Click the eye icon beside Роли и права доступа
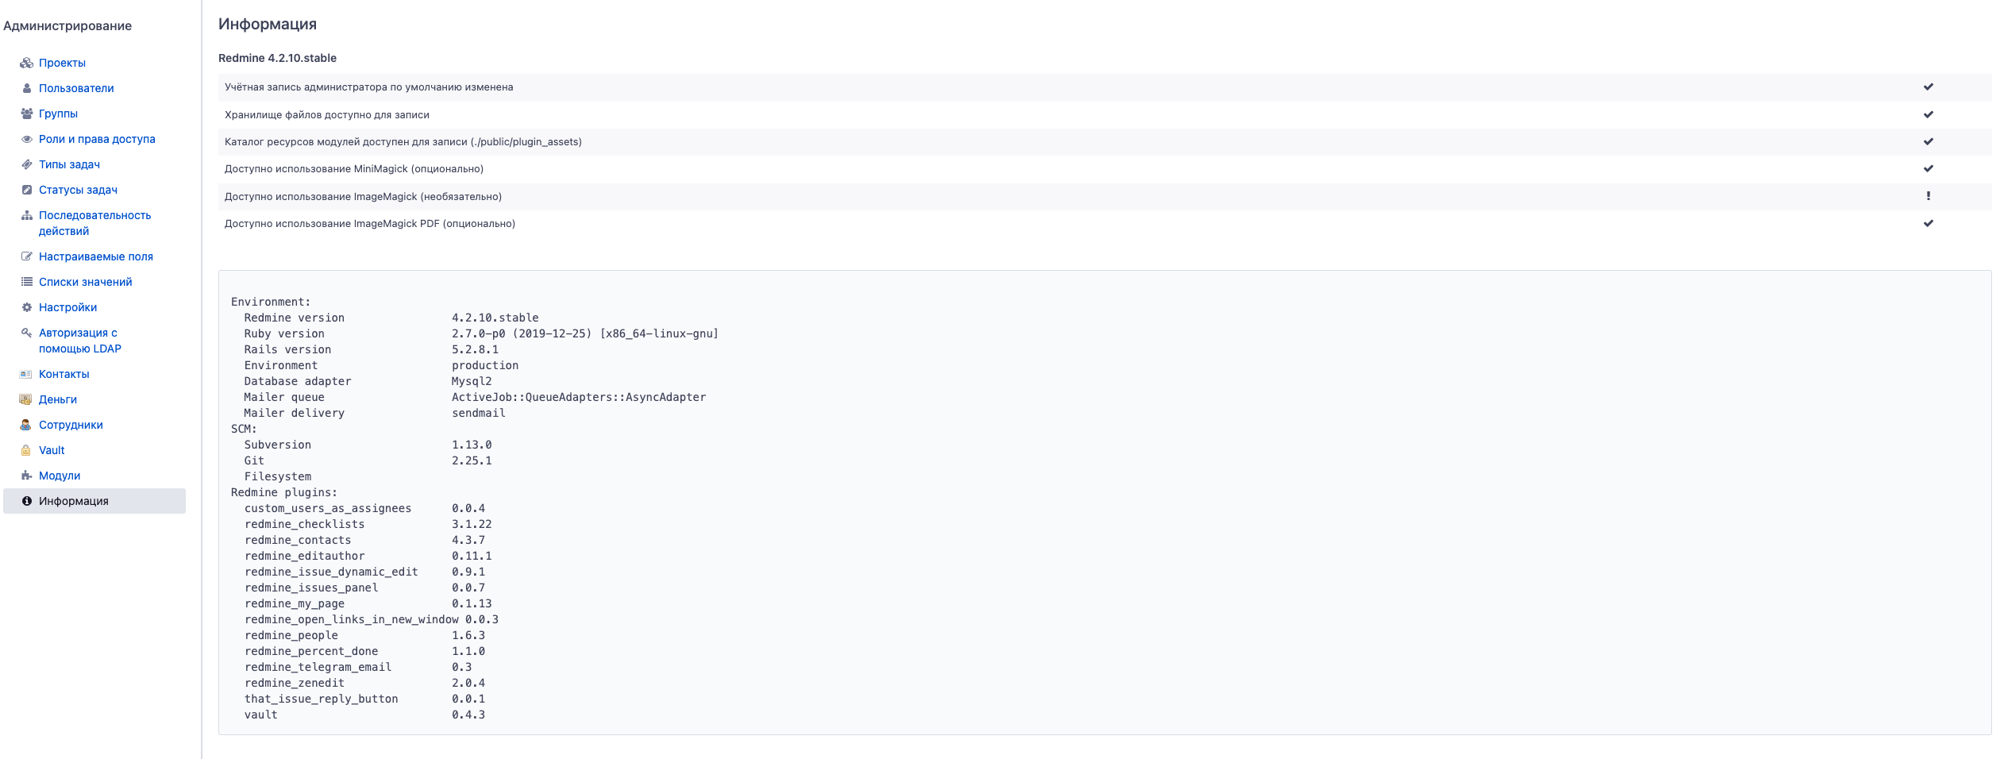This screenshot has height=759, width=2004. 26,139
